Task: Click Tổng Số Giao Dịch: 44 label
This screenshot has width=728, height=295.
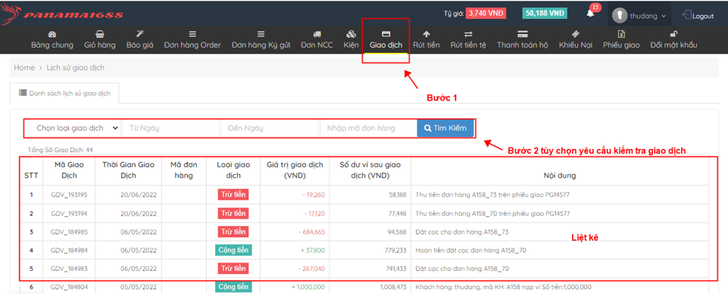Action: [61, 150]
